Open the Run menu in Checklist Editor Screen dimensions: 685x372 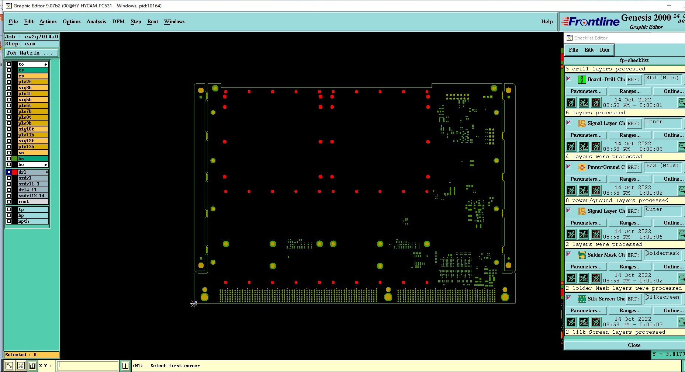[x=605, y=50]
